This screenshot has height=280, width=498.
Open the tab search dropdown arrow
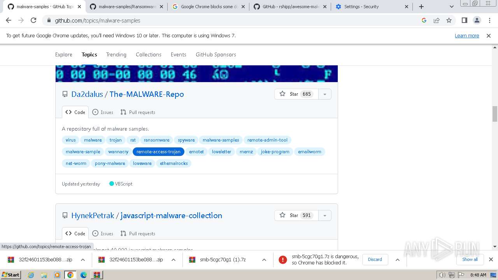[452, 7]
